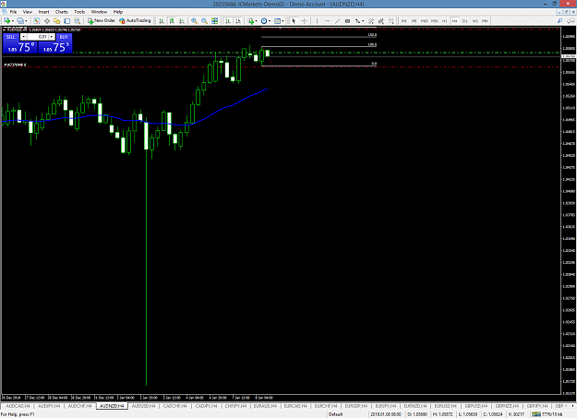The height and width of the screenshot is (418, 577).
Task: Switch to the M30 timeframe
Action: [x=435, y=21]
